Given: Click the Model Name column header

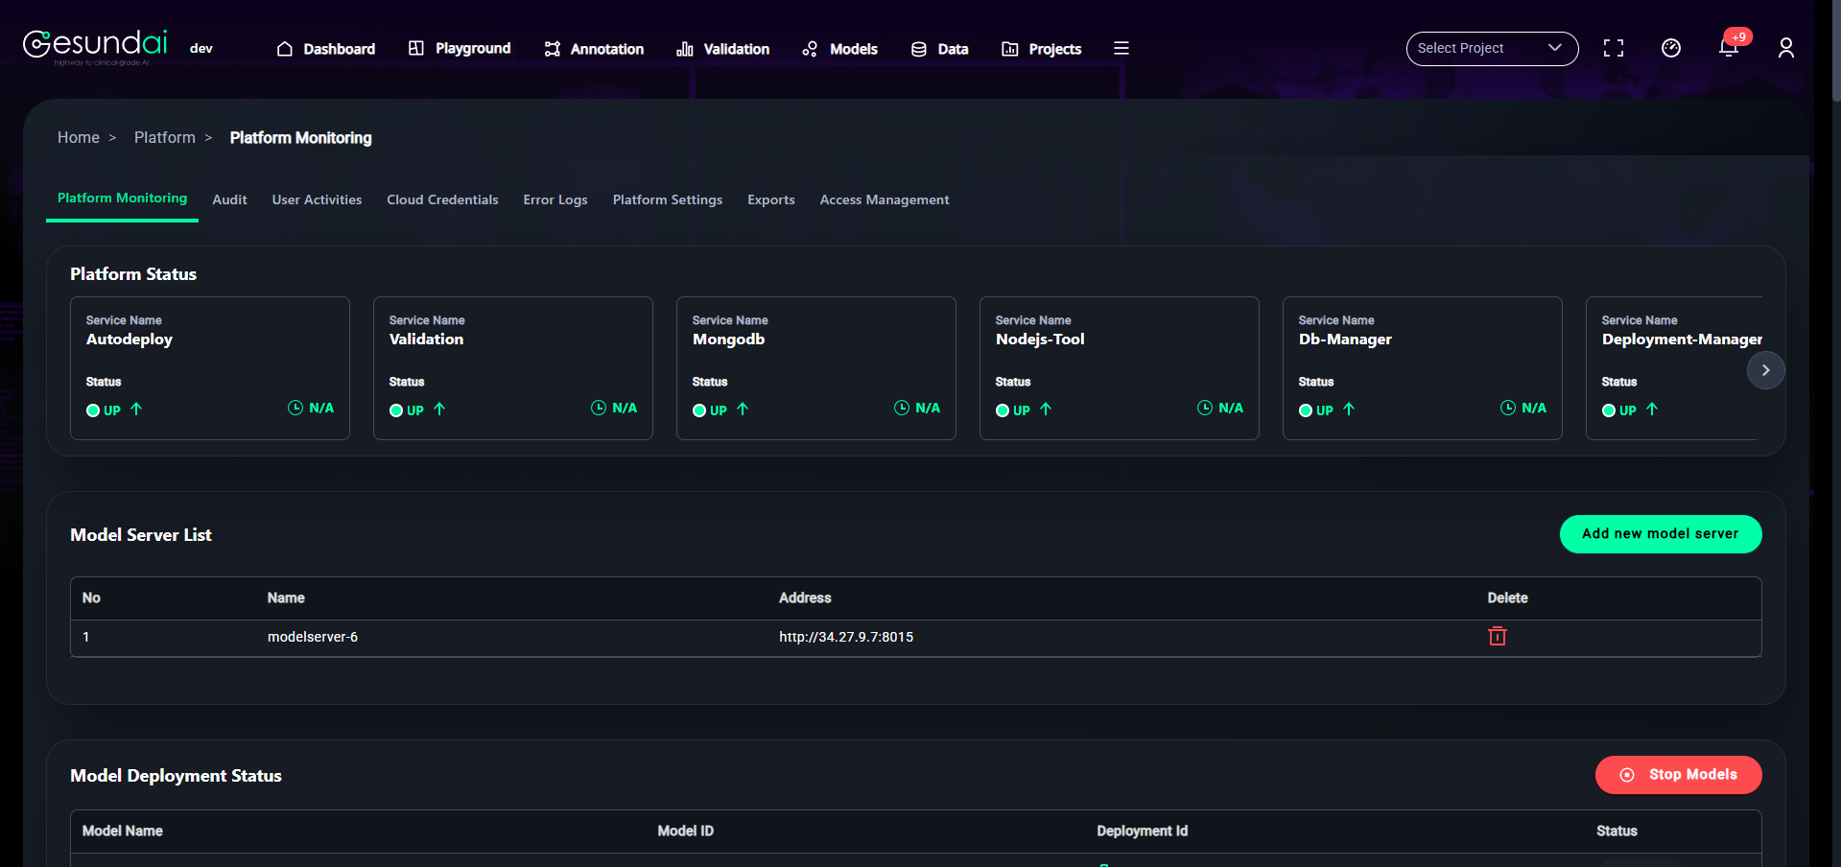Looking at the screenshot, I should click(123, 831).
